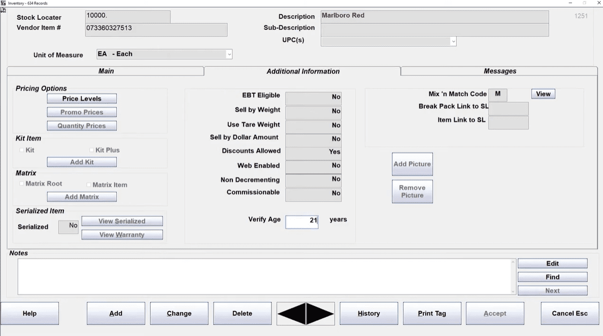Click the previous record left arrow

click(291, 314)
